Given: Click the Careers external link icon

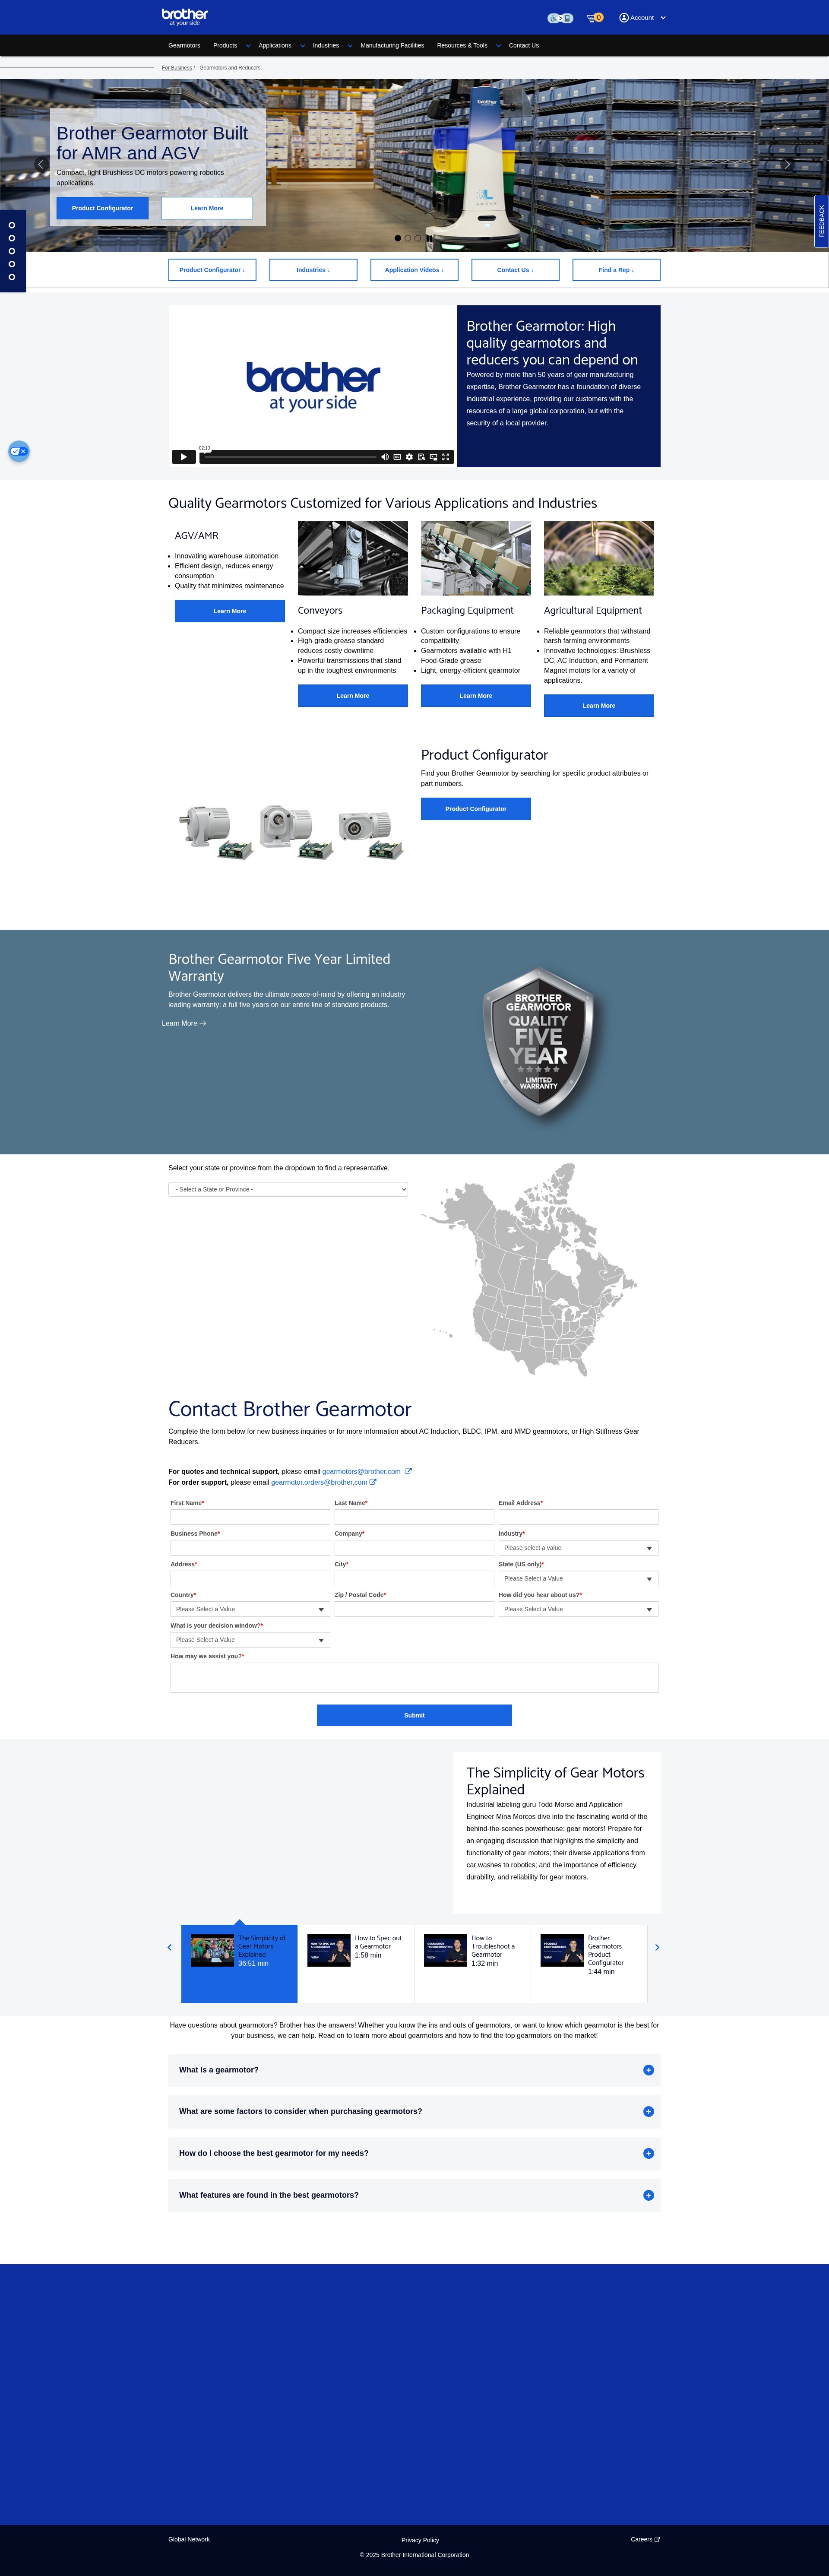Looking at the screenshot, I should tap(657, 2539).
